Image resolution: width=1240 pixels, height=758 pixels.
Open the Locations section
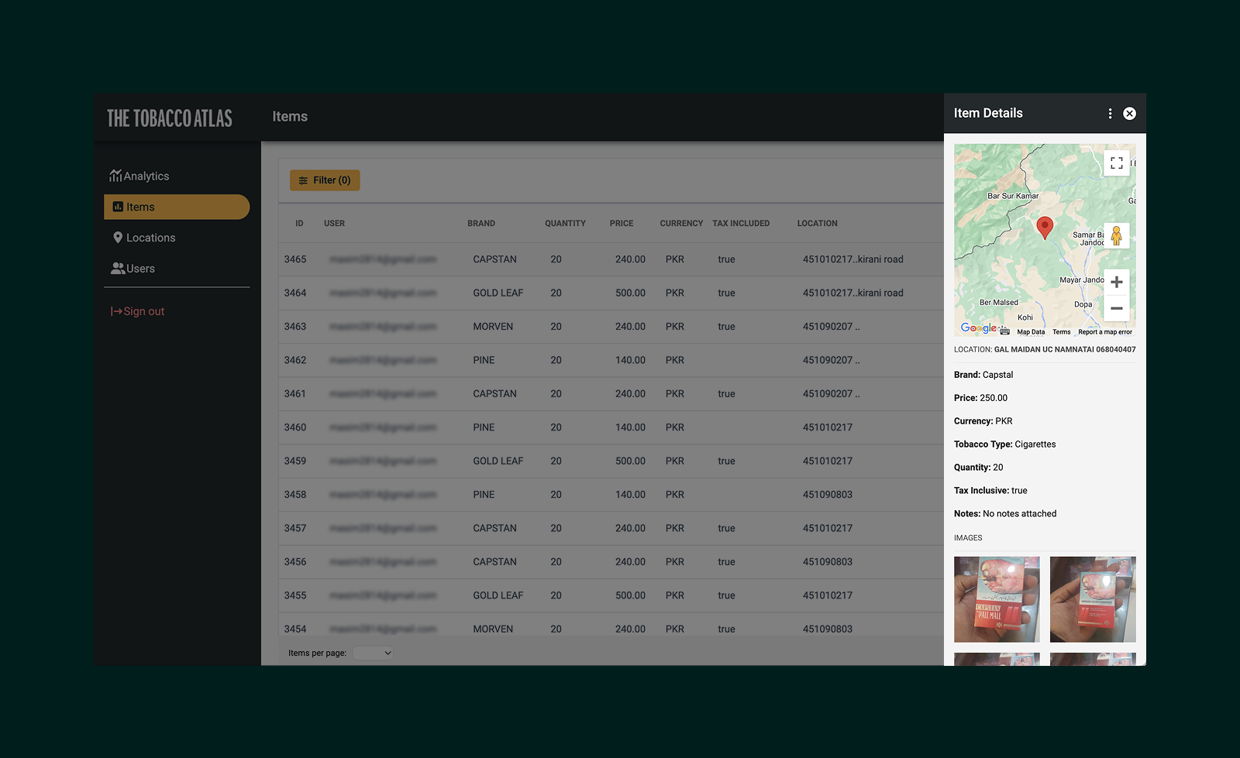150,238
